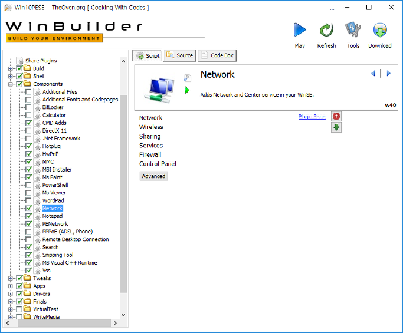The height and width of the screenshot is (333, 403).
Task: Select the Snipping Tool script
Action: (58, 255)
